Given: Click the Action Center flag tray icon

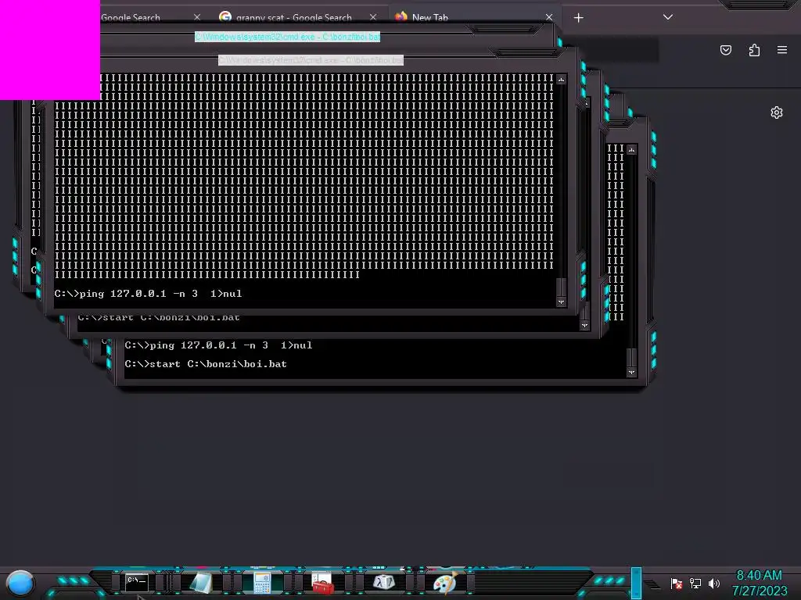Looking at the screenshot, I should (677, 583).
